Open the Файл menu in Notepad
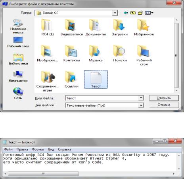184x179 pixels. (x=8, y=150)
